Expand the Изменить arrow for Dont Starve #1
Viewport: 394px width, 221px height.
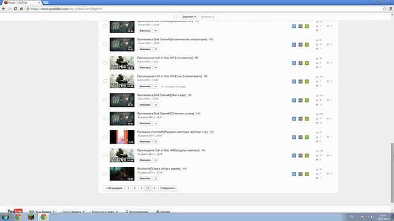point(156,123)
